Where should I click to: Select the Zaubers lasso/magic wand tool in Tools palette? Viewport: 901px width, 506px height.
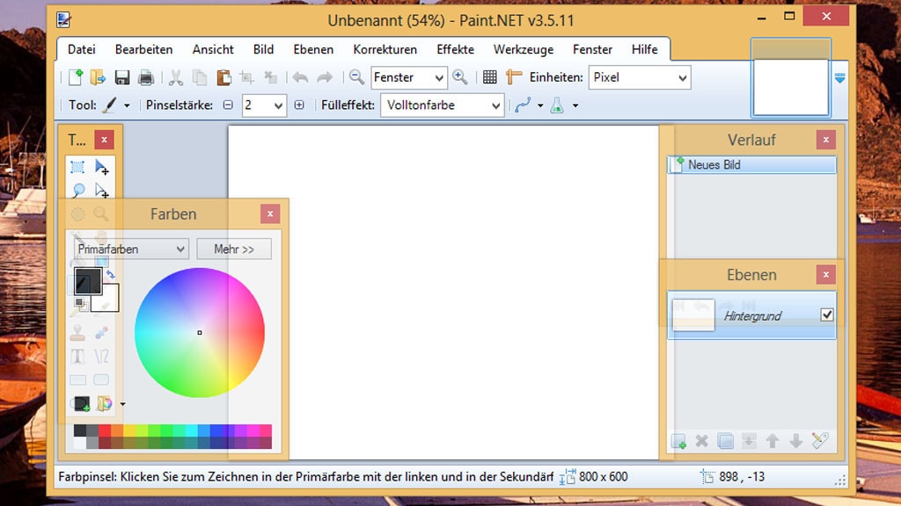77,190
